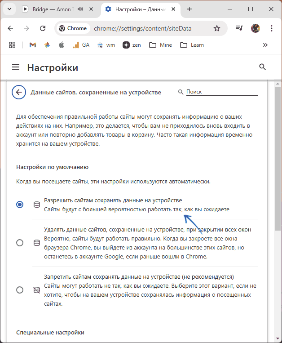Open the profile avatar menu
This screenshot has height=343, width=282.
(x=256, y=28)
